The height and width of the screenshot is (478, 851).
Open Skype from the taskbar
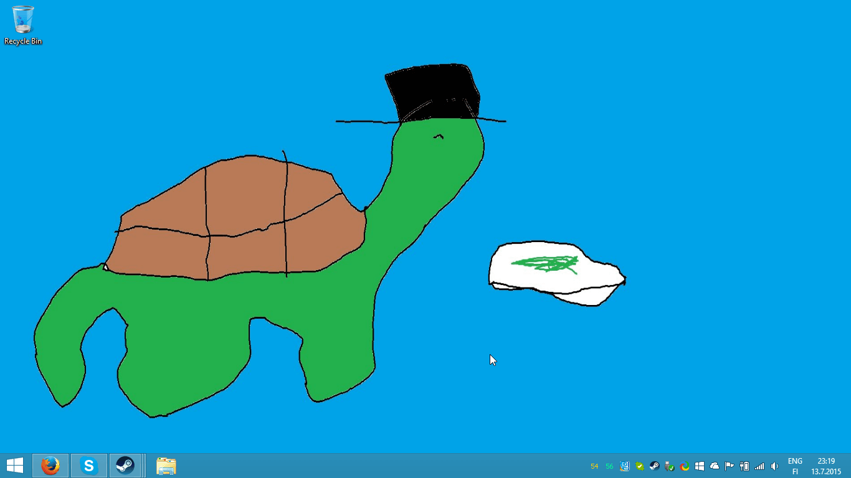(x=89, y=466)
